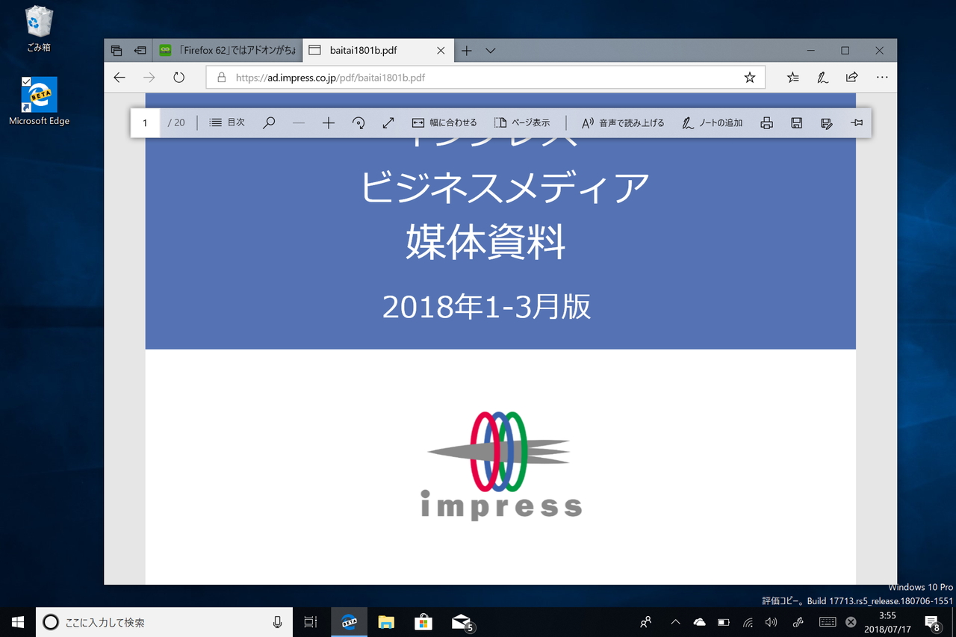Open the PDF table of contents (目次)
The width and height of the screenshot is (956, 637).
tap(226, 122)
